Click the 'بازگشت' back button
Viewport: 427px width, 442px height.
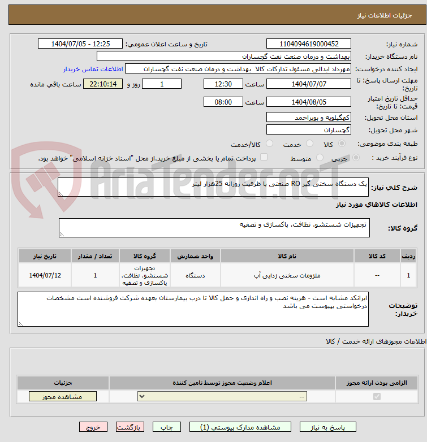130,427
